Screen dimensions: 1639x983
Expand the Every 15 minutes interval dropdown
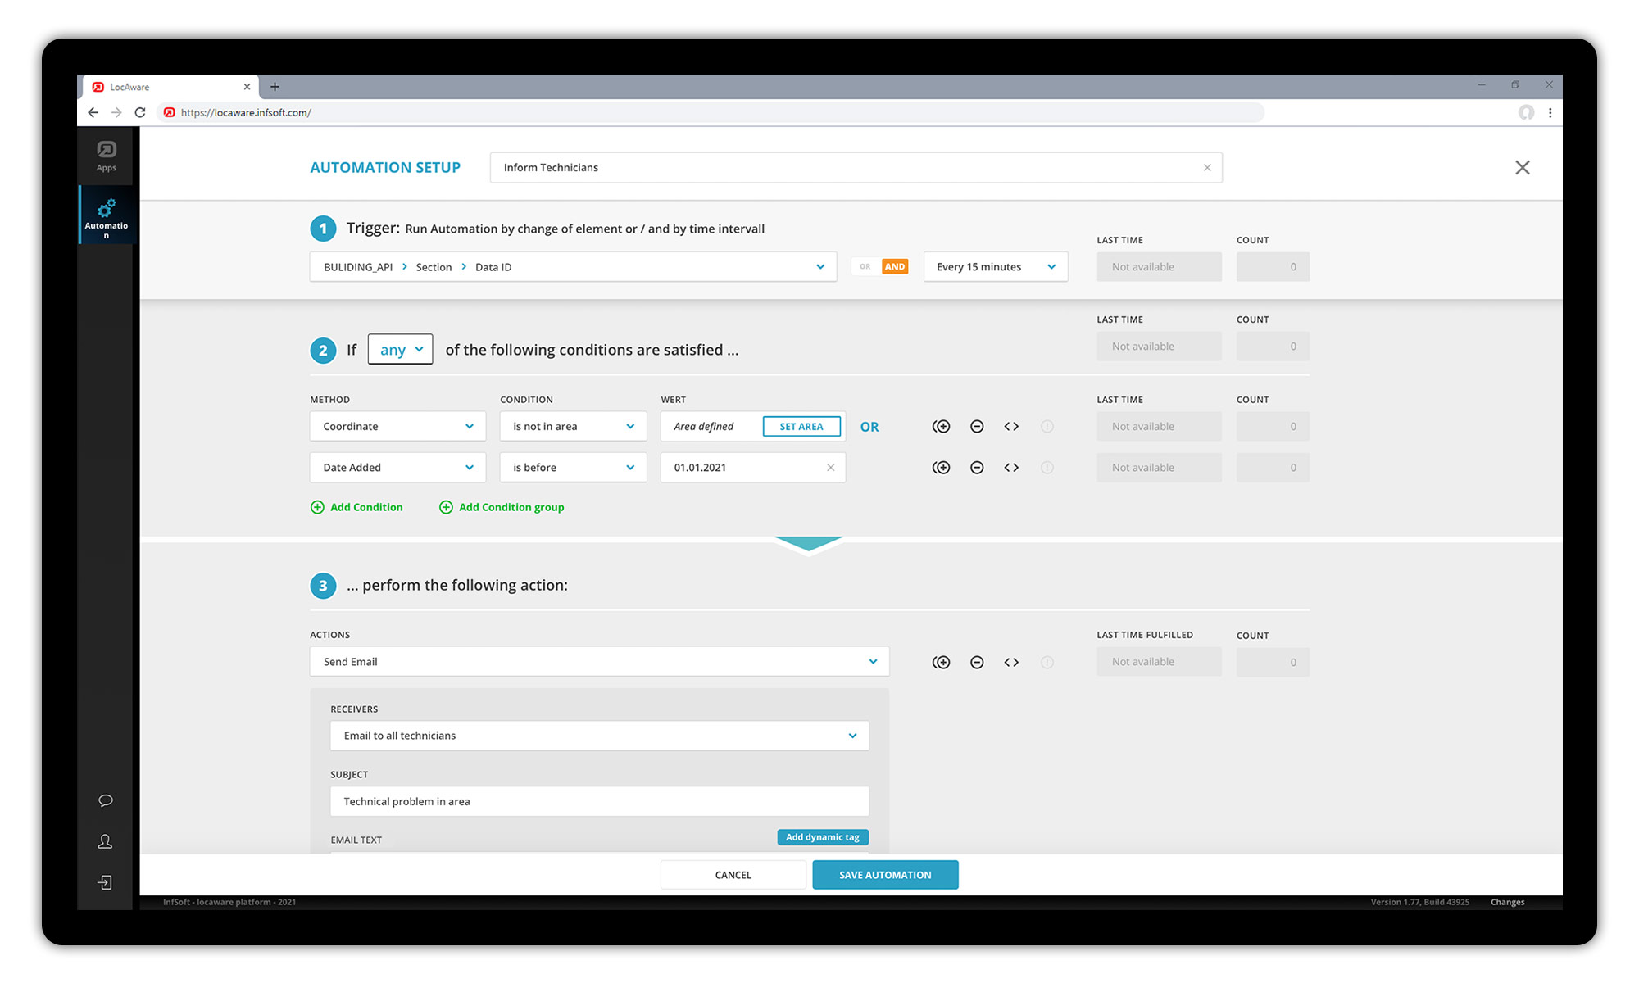[x=996, y=267]
